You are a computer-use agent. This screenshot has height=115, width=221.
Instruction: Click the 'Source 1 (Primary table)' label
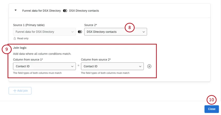click(29, 25)
